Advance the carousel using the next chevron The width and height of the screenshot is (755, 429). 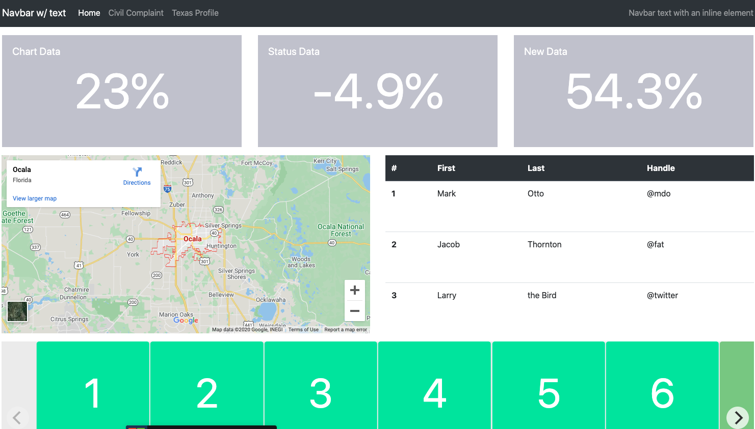pyautogui.click(x=737, y=417)
